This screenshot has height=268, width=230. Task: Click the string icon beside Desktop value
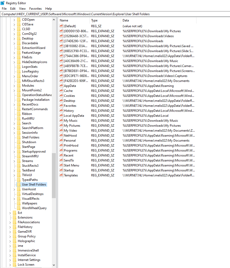click(x=61, y=100)
